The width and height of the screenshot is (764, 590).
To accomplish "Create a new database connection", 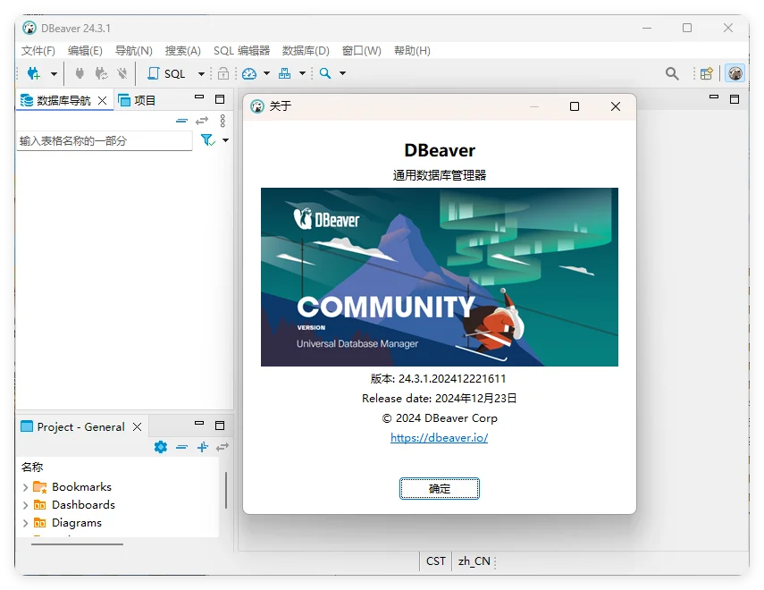I will (31, 73).
